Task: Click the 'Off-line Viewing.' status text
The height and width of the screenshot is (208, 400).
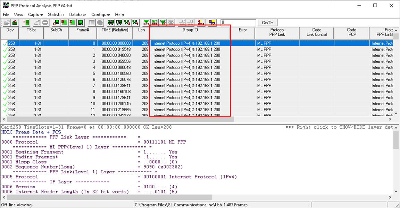Action: coord(17,205)
